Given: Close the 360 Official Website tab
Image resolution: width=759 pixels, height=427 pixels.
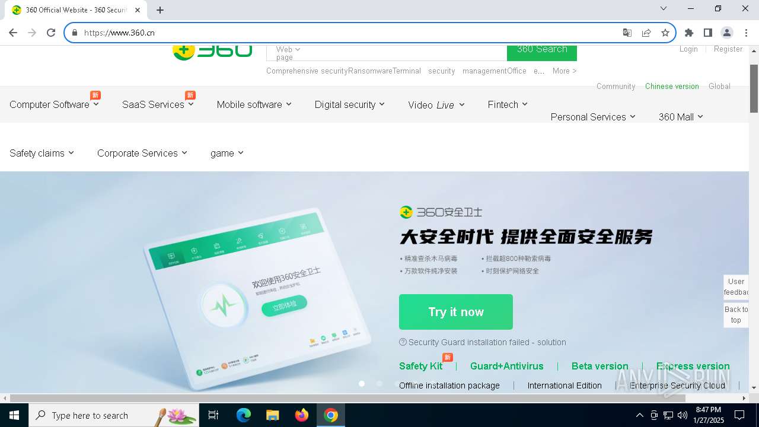Looking at the screenshot, I should coord(138,10).
